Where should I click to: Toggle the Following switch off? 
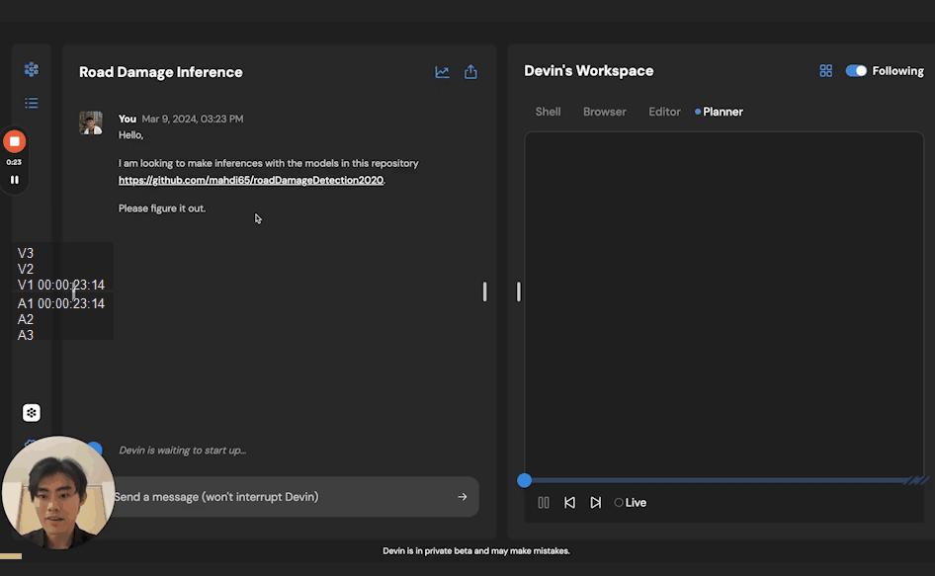coord(856,71)
